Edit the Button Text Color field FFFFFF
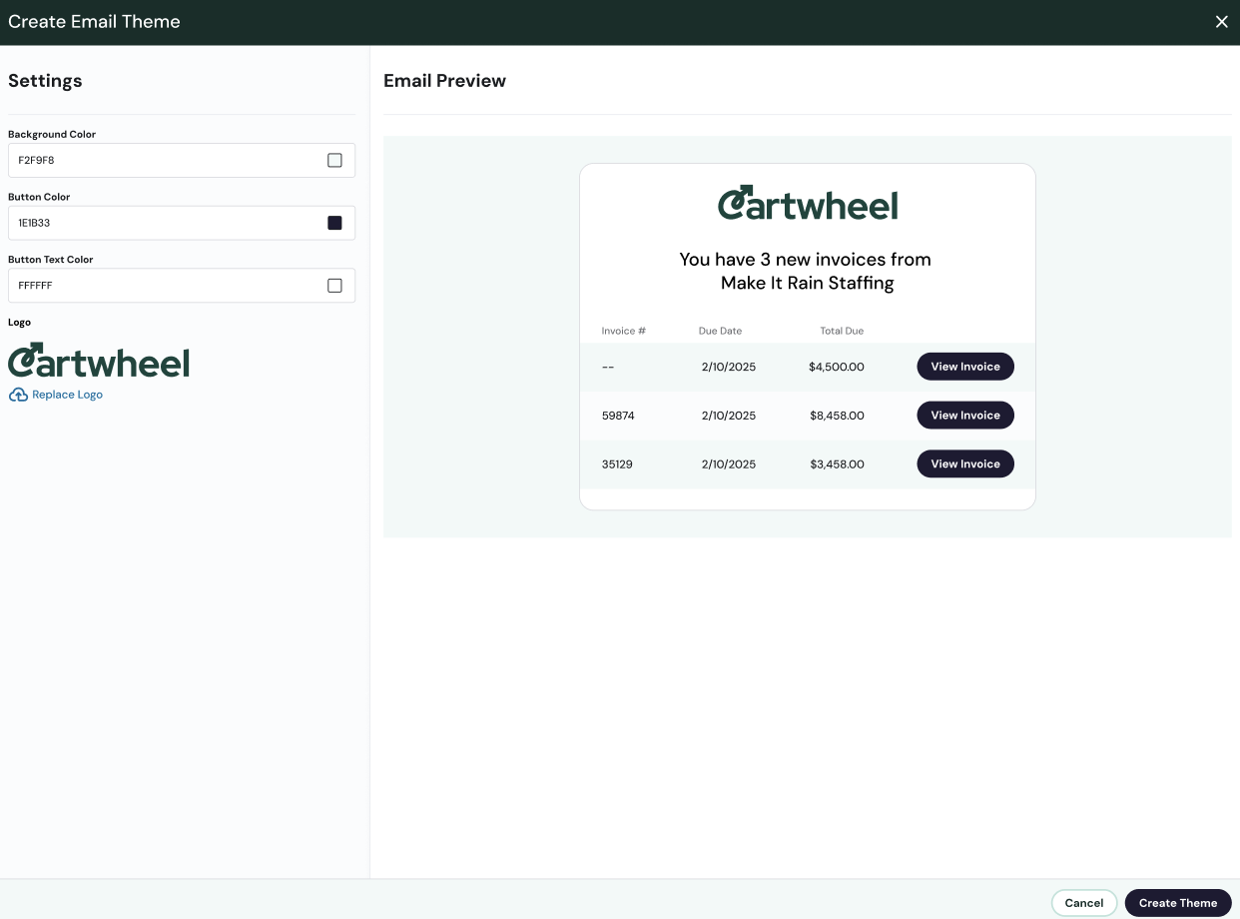The width and height of the screenshot is (1240, 919). (182, 286)
